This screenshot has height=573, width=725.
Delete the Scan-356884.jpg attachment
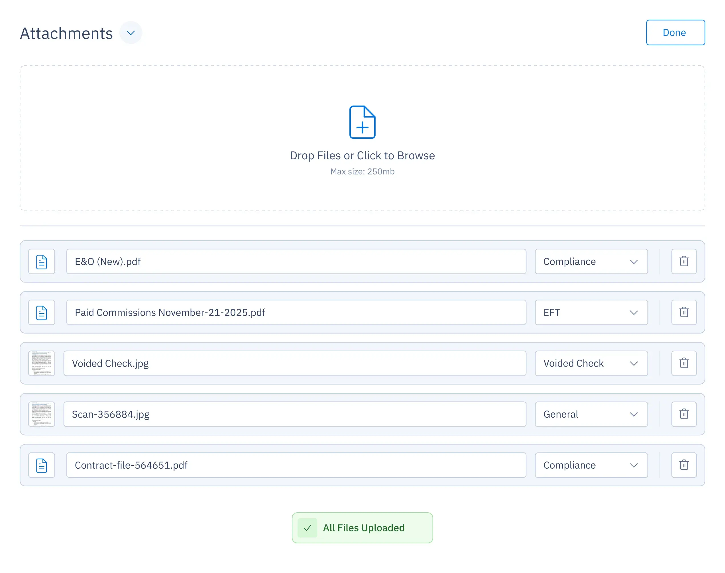point(684,414)
